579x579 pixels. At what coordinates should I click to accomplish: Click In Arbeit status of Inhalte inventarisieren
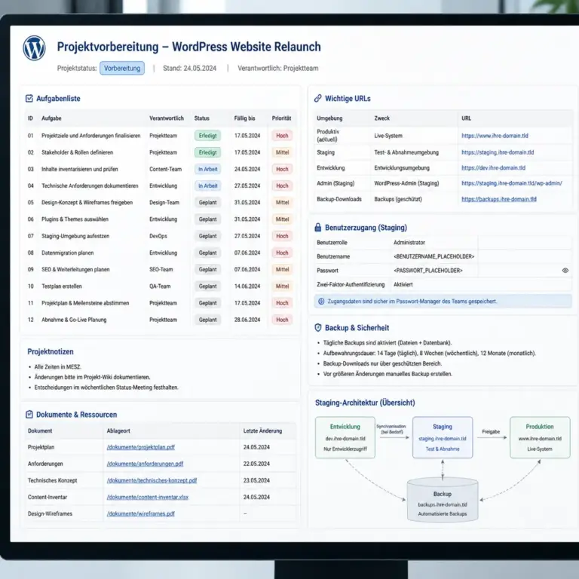point(207,169)
